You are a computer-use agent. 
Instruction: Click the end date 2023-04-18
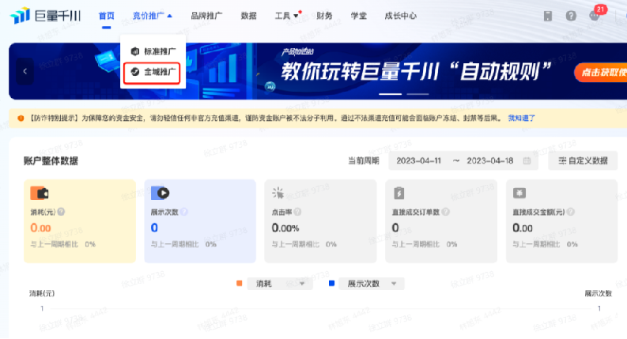pos(490,160)
